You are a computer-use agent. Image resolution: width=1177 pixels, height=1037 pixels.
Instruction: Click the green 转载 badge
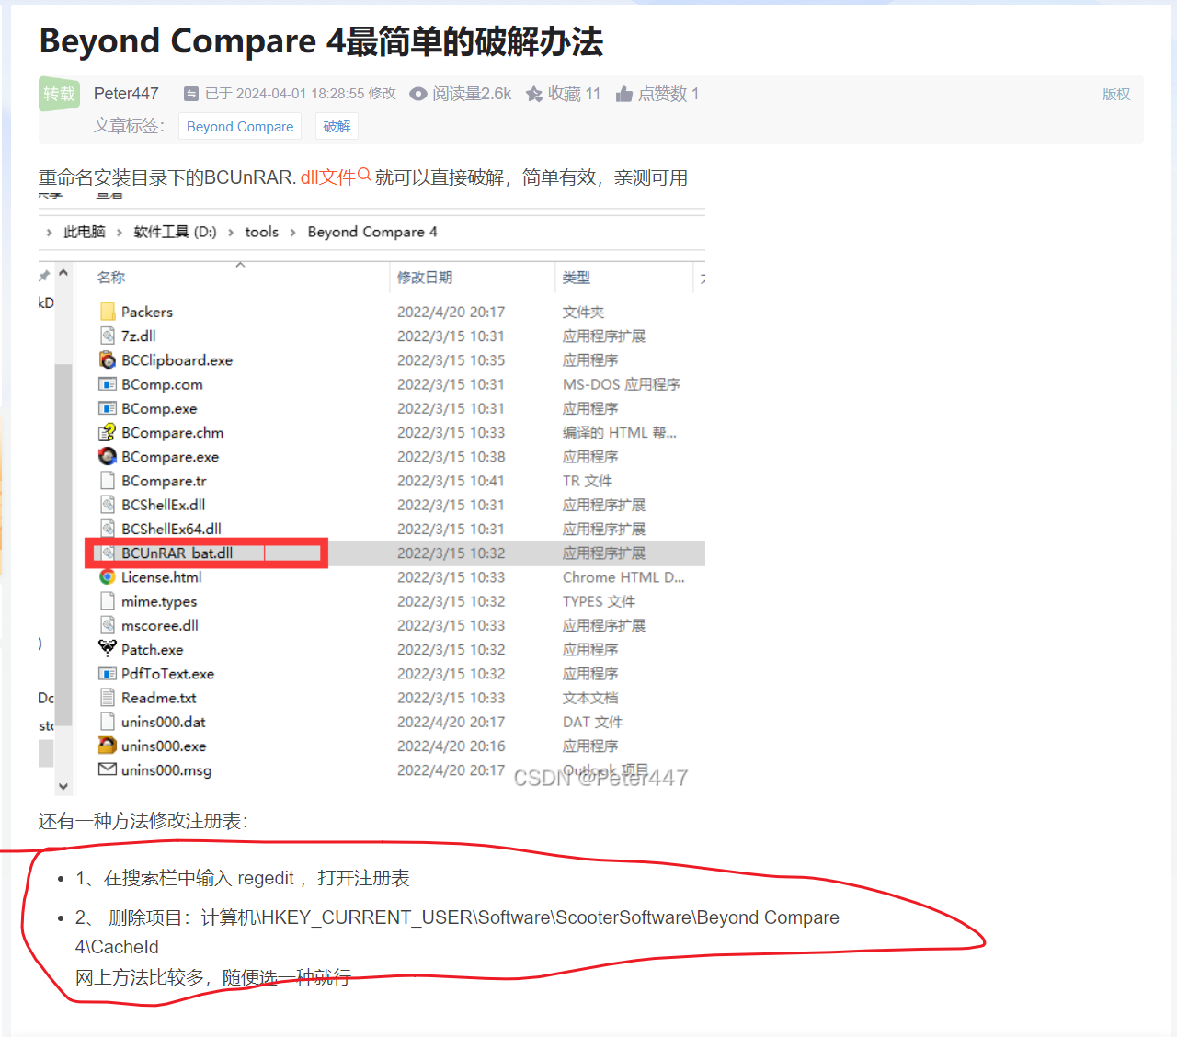[59, 93]
